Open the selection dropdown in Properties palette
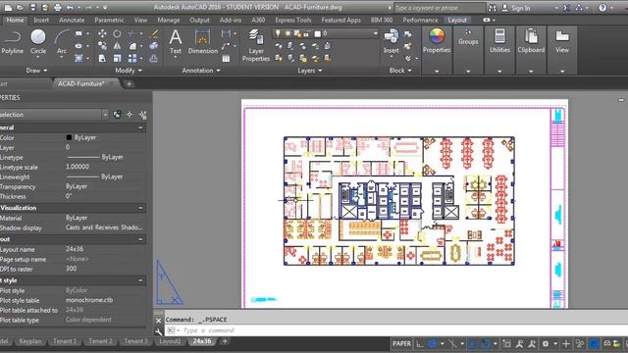This screenshot has width=628, height=353. 105,115
